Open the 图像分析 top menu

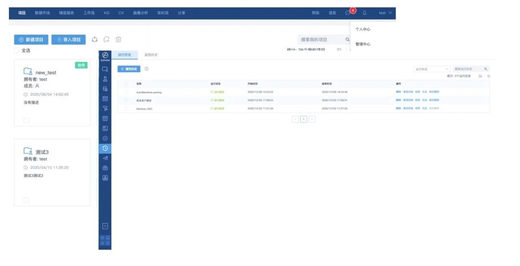(x=140, y=13)
